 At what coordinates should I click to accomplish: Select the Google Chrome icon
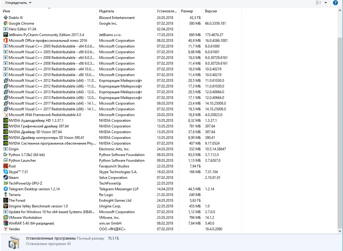click(x=6, y=23)
